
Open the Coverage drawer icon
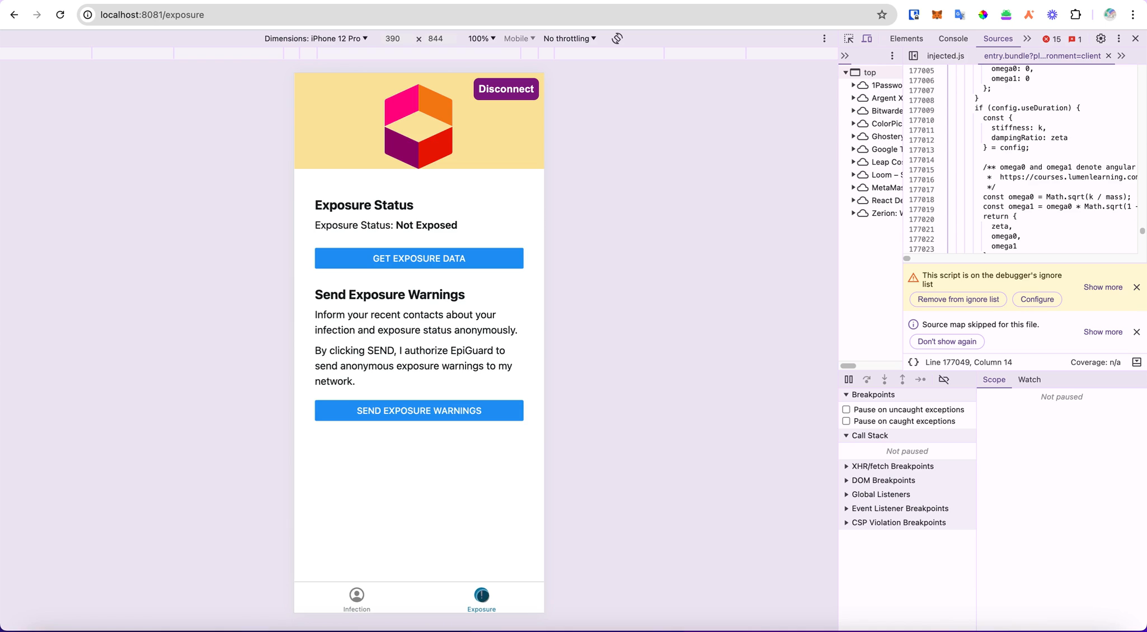[1136, 362]
